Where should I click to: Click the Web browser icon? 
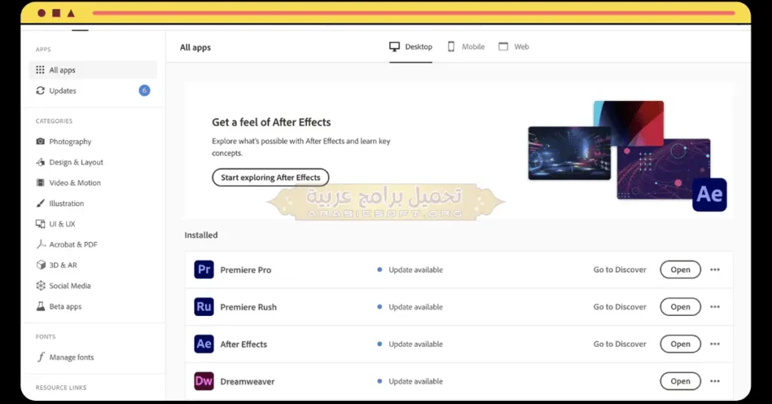(x=503, y=47)
